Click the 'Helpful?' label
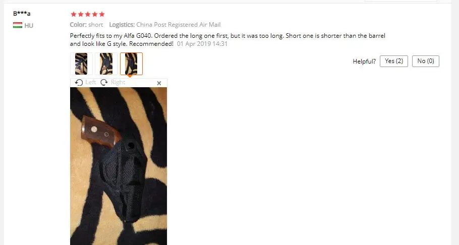The height and width of the screenshot is (245, 459). pyautogui.click(x=364, y=61)
